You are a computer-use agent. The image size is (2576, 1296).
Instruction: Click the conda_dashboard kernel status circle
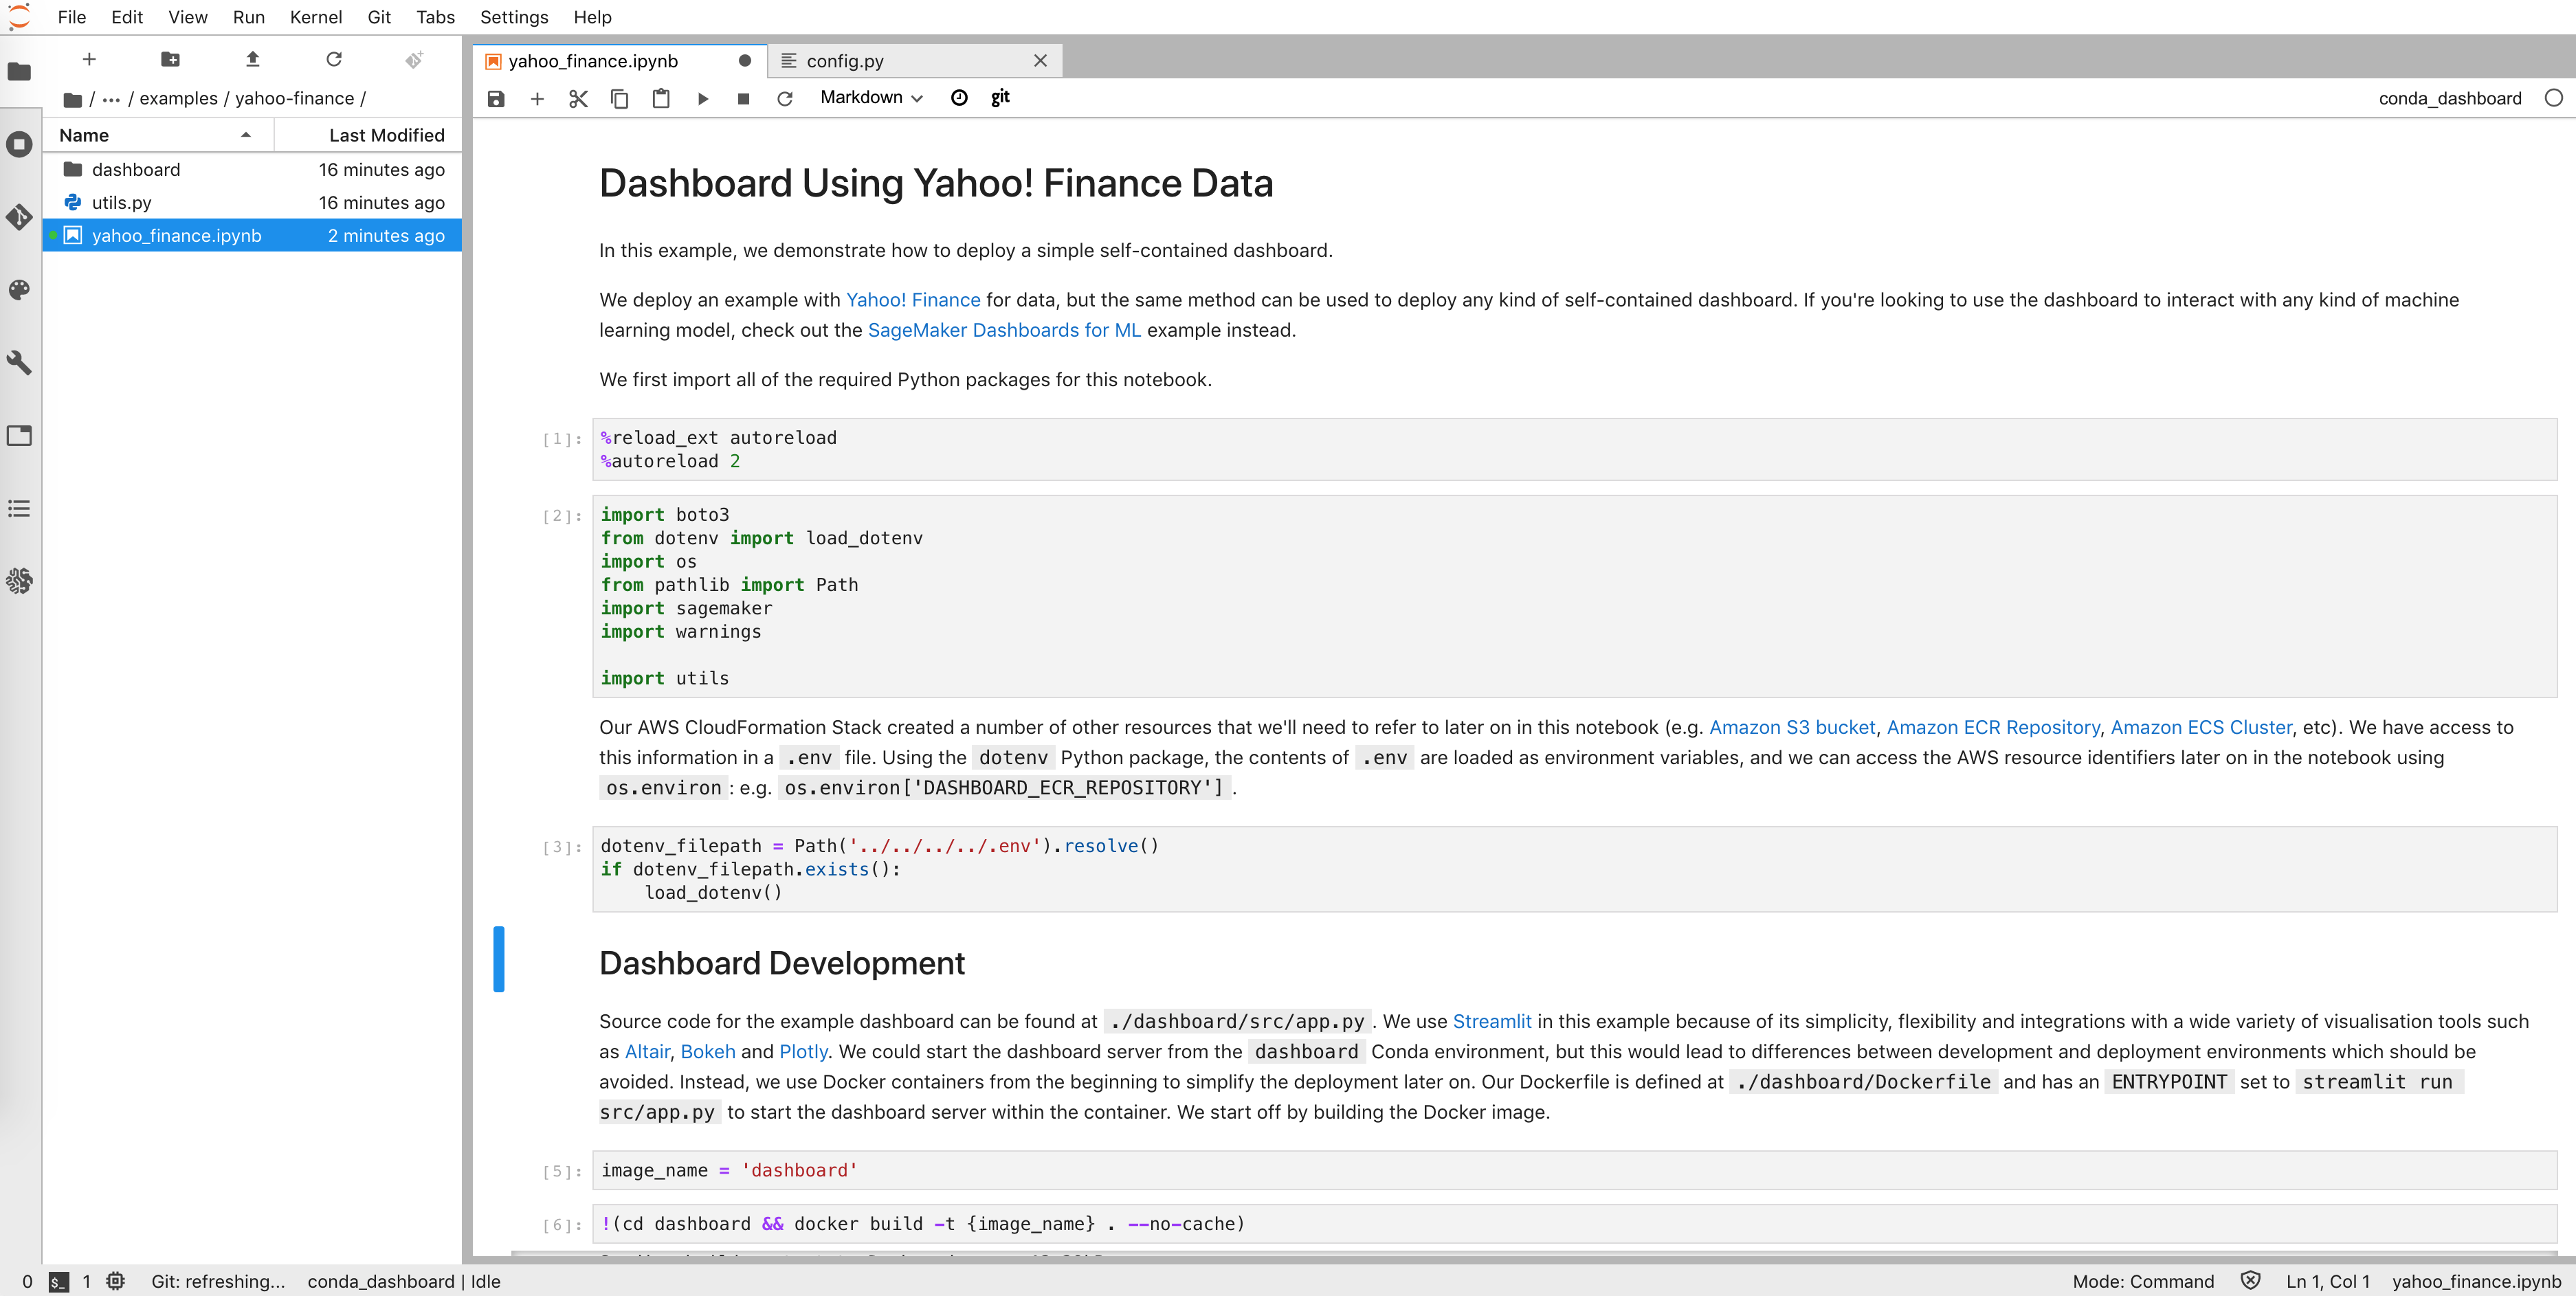coord(2553,98)
